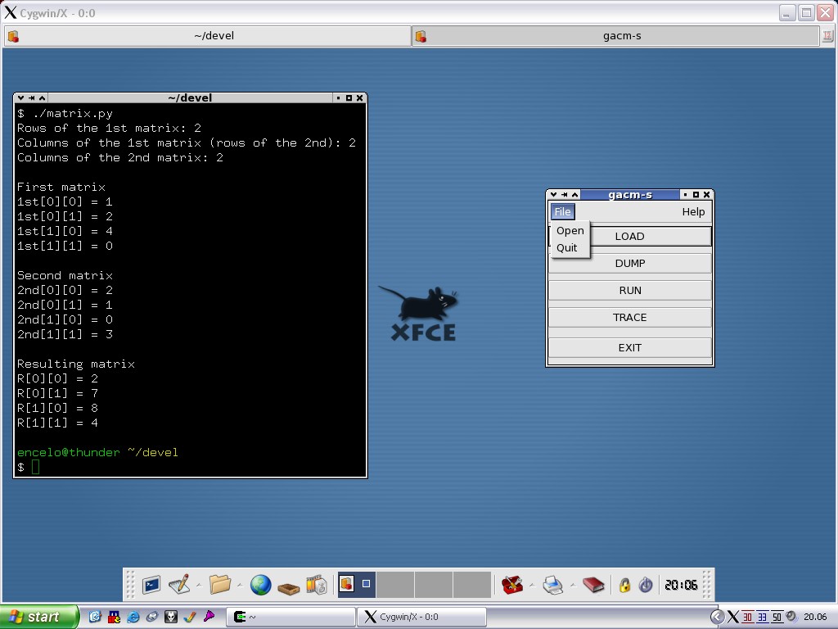Switch to the third workspace in the pager

(x=434, y=585)
